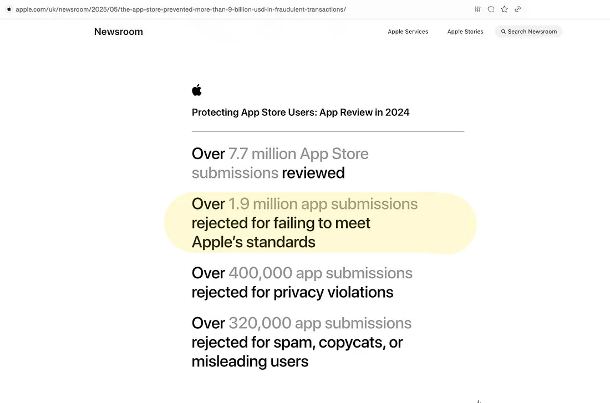610x403 pixels.
Task: Open Apple Stories in the navigation bar
Action: [x=465, y=32]
